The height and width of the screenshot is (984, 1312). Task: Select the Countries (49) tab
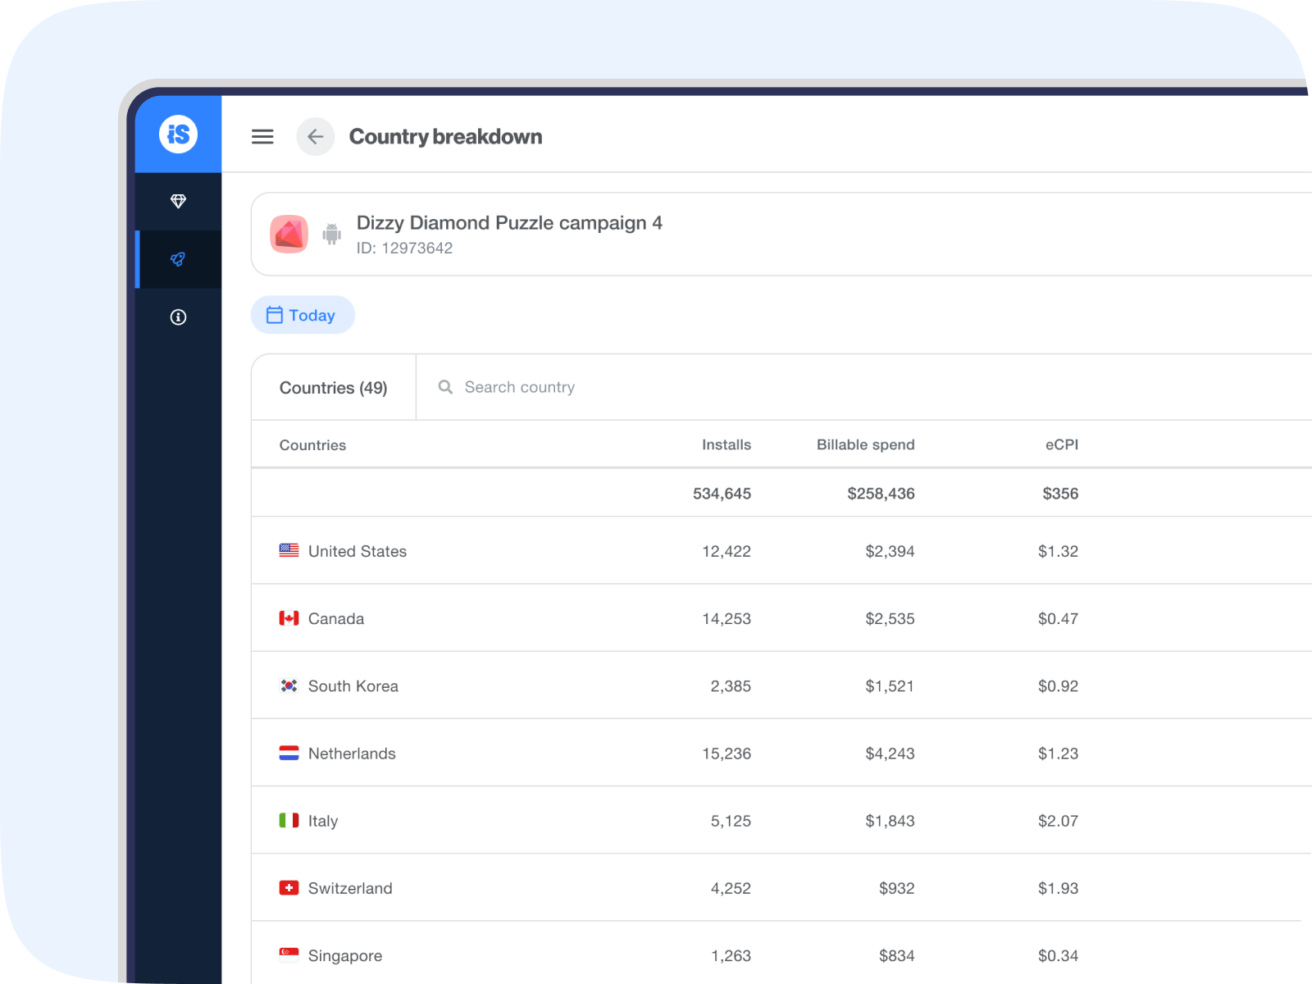pyautogui.click(x=334, y=388)
